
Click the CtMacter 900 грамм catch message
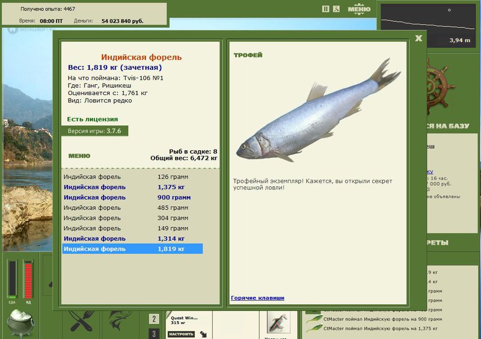pyautogui.click(x=382, y=319)
